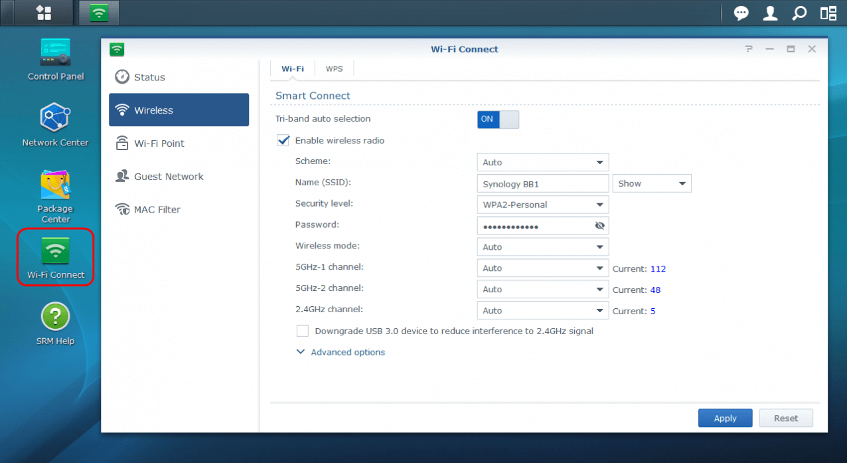The height and width of the screenshot is (463, 847).
Task: Uncheck Enable wireless radio
Action: click(x=283, y=141)
